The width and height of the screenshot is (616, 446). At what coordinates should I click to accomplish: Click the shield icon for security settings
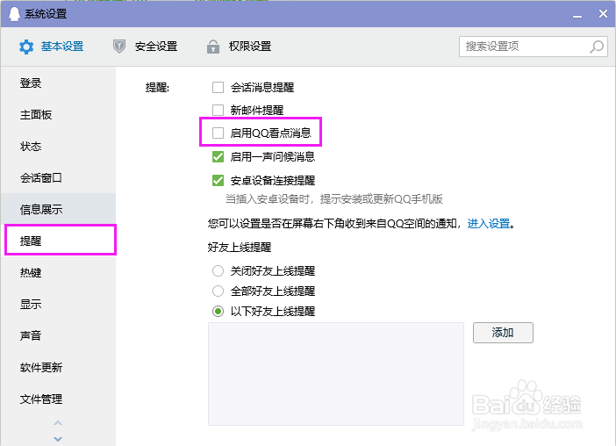[119, 47]
